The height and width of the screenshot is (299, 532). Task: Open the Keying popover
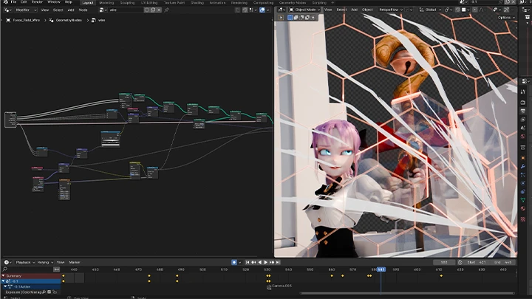coord(45,262)
